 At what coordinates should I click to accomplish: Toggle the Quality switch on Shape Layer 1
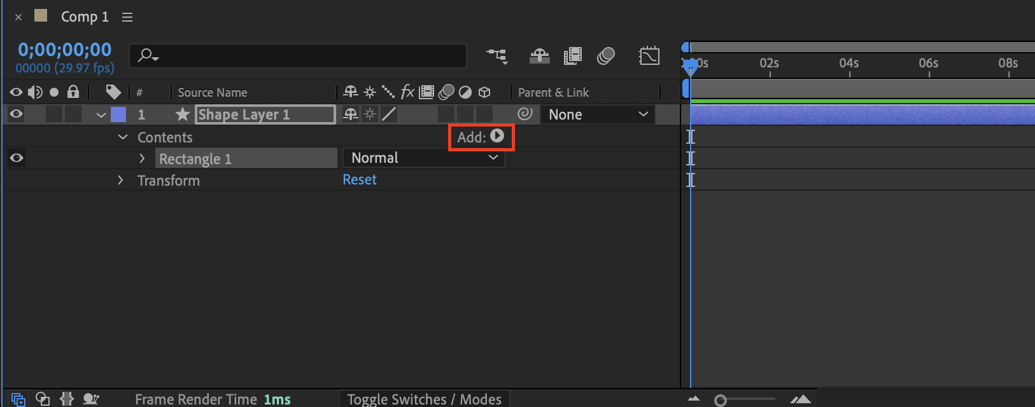click(388, 114)
